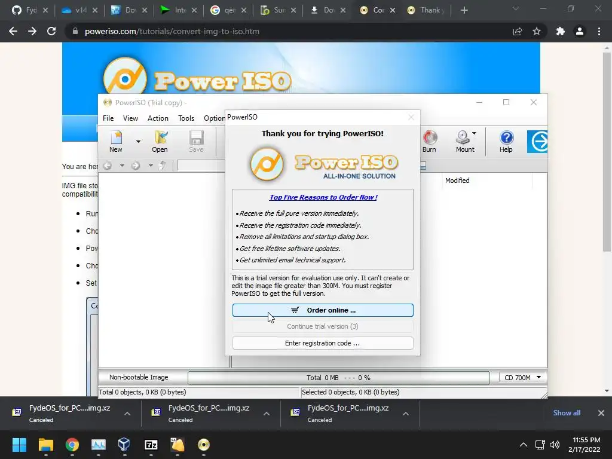Open the Chrome extensions puzzle icon
This screenshot has width=612, height=459.
[x=561, y=31]
